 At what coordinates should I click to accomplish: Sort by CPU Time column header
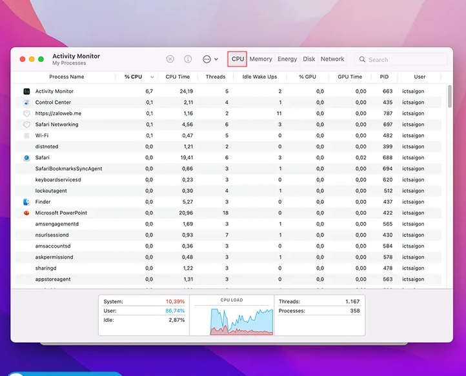coord(177,77)
